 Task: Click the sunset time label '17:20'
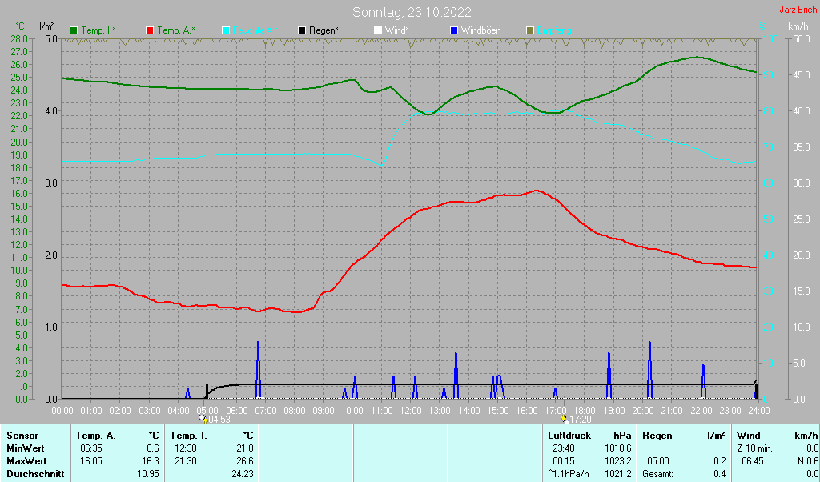pyautogui.click(x=581, y=420)
